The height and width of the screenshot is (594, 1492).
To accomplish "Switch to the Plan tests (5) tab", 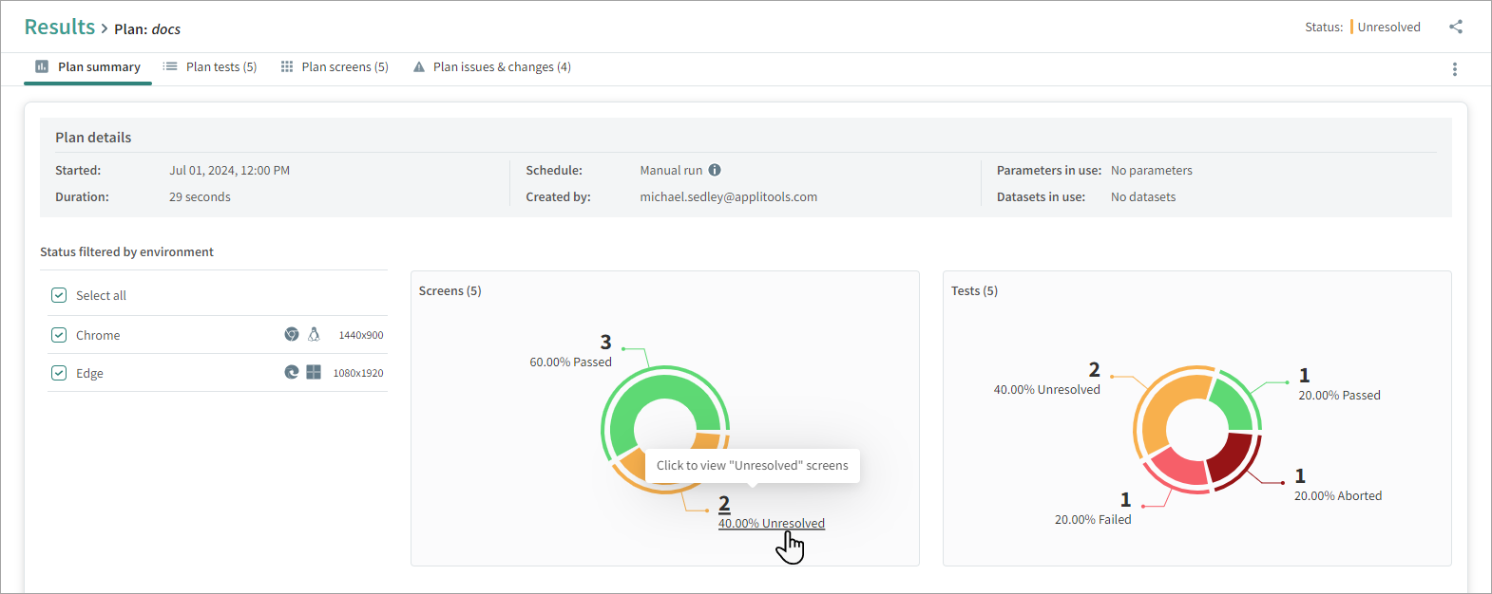I will pyautogui.click(x=210, y=67).
